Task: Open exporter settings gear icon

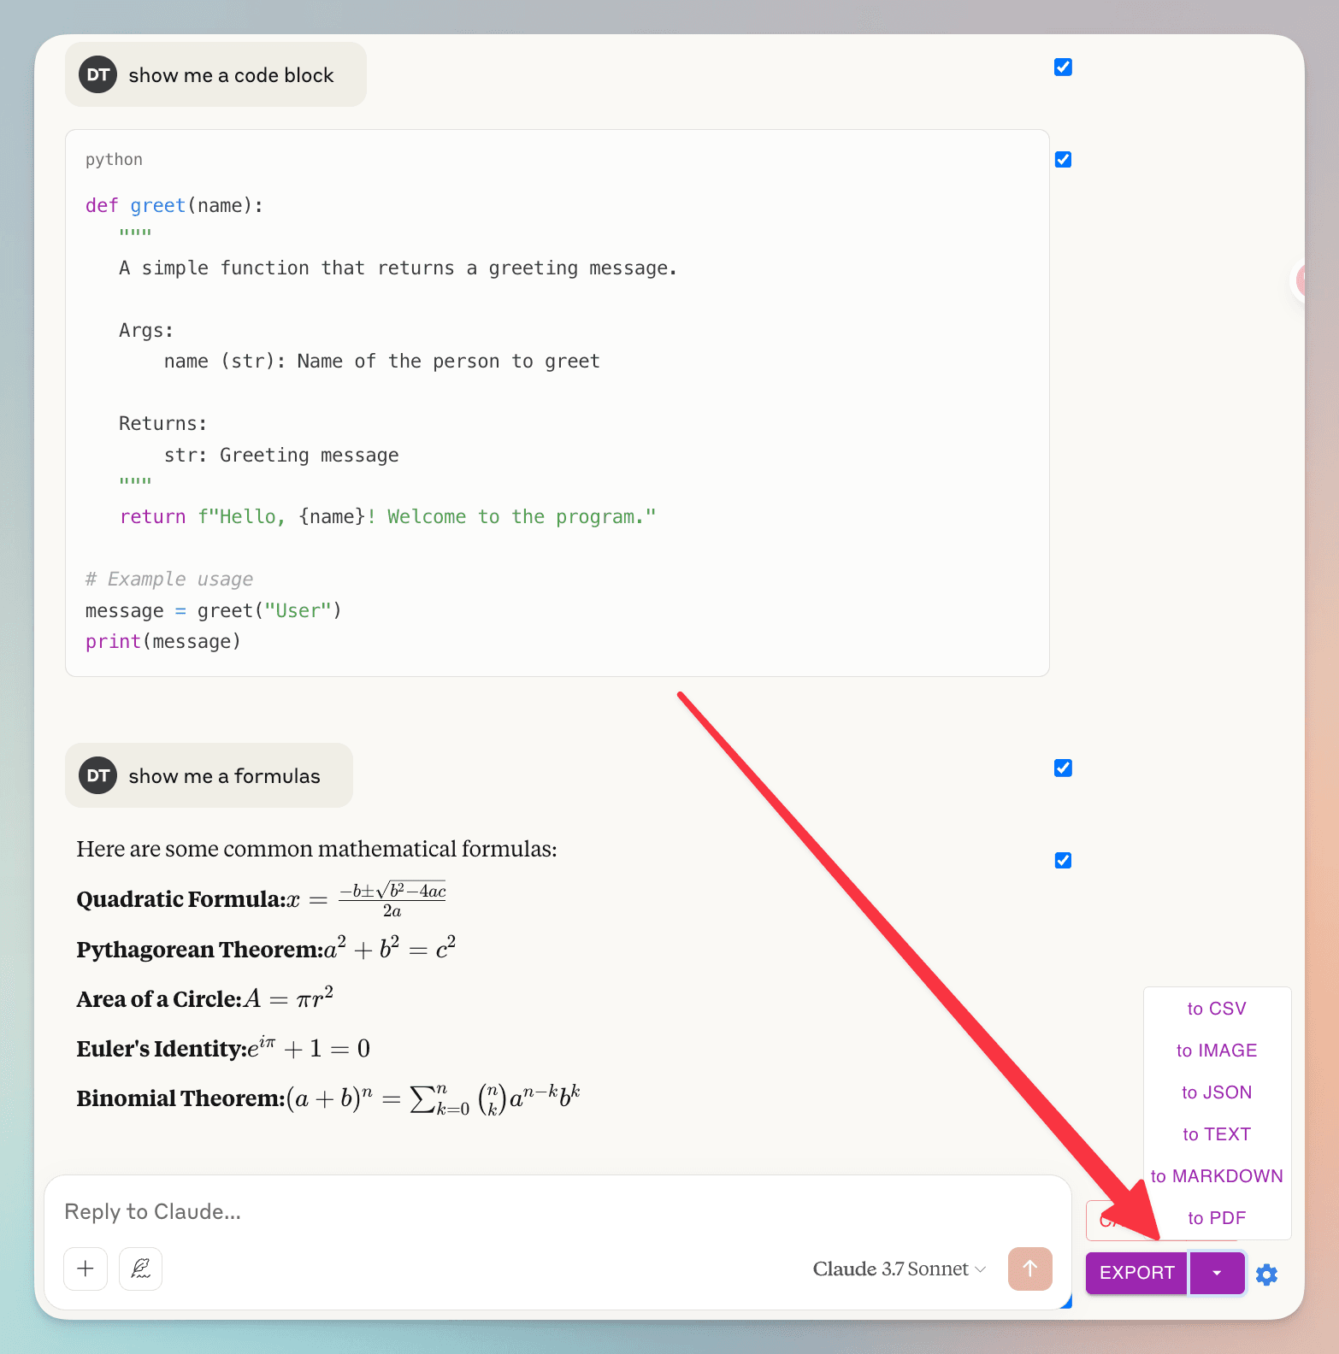Action: coord(1266,1275)
